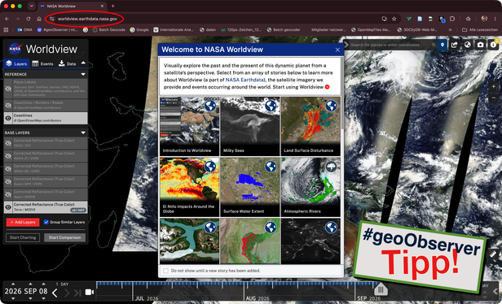
Task: Click Start using Worldview red arrow icon
Action: pyautogui.click(x=328, y=87)
